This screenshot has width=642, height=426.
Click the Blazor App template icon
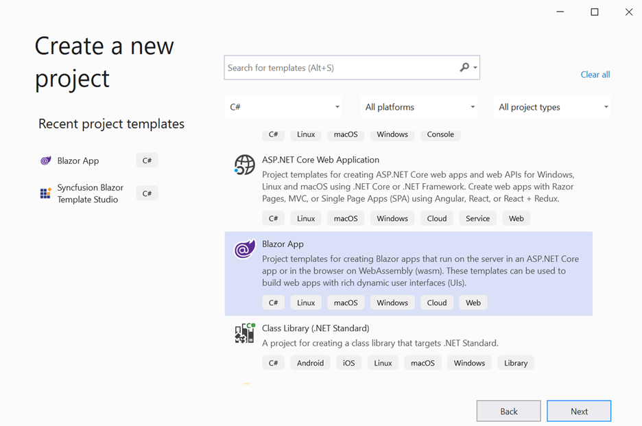[245, 250]
